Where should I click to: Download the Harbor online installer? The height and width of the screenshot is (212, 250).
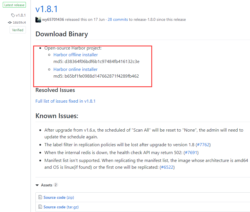click(x=75, y=69)
